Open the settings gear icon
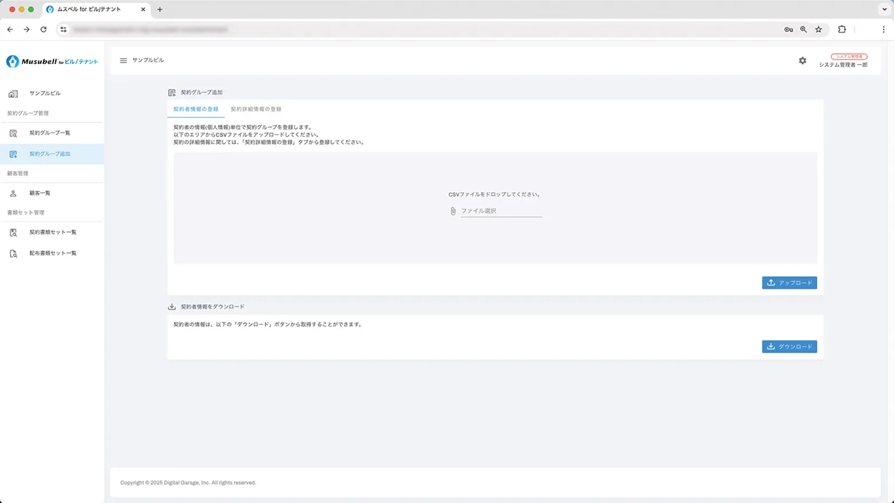This screenshot has height=503, width=894. [x=802, y=61]
